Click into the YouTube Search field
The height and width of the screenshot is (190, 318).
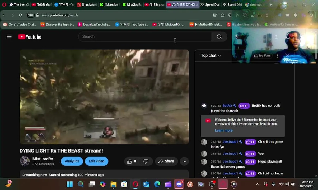[x=145, y=37]
